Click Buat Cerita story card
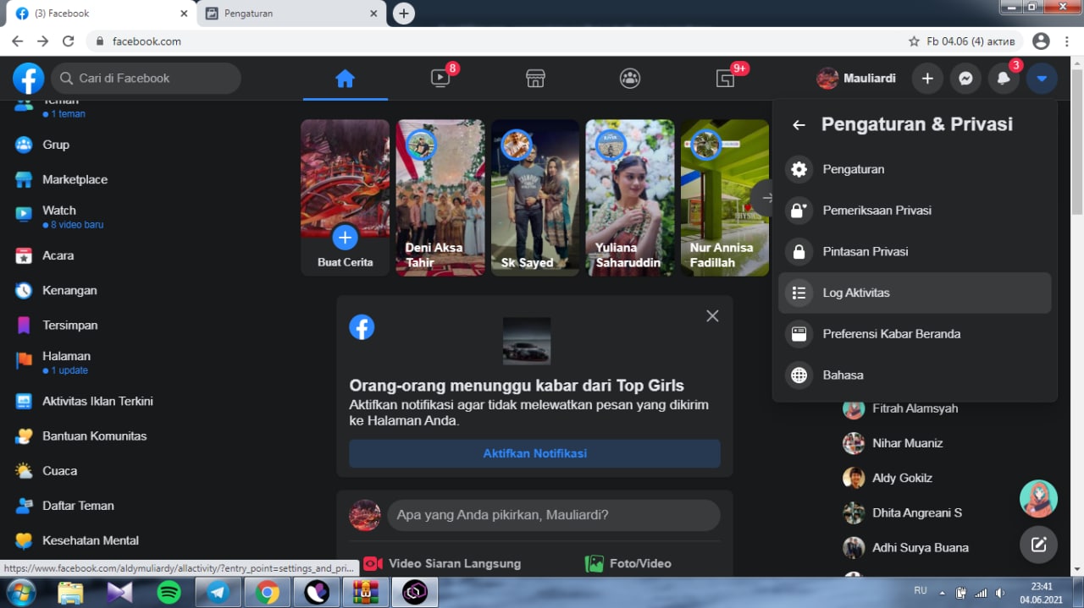 pos(345,198)
